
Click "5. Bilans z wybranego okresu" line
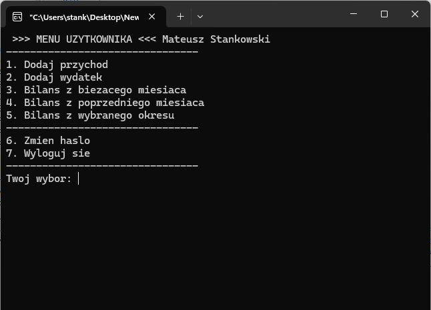pyautogui.click(x=90, y=115)
